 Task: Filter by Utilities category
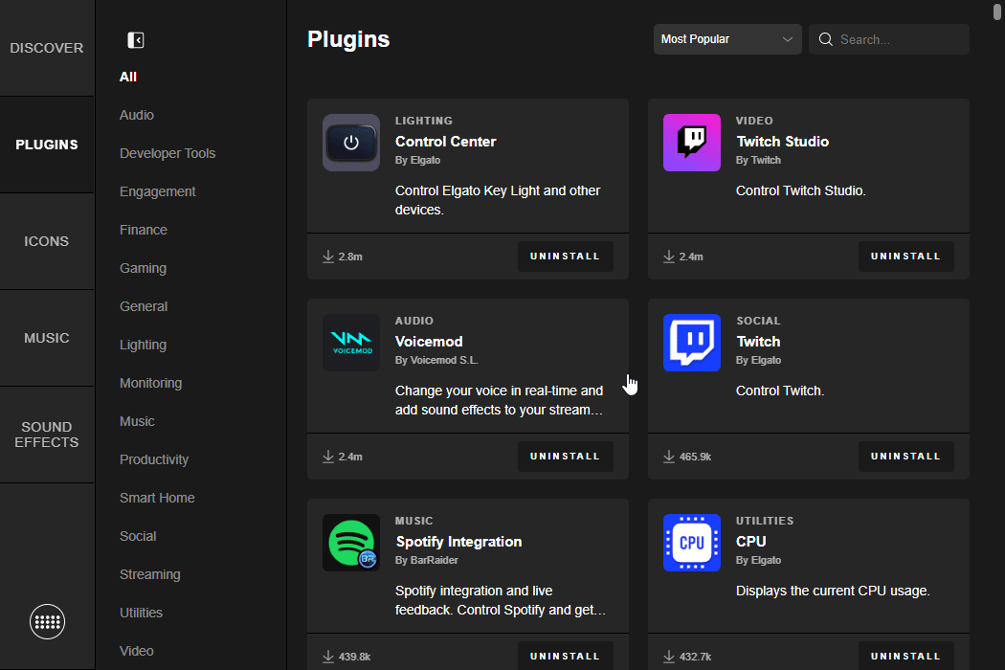click(x=141, y=613)
